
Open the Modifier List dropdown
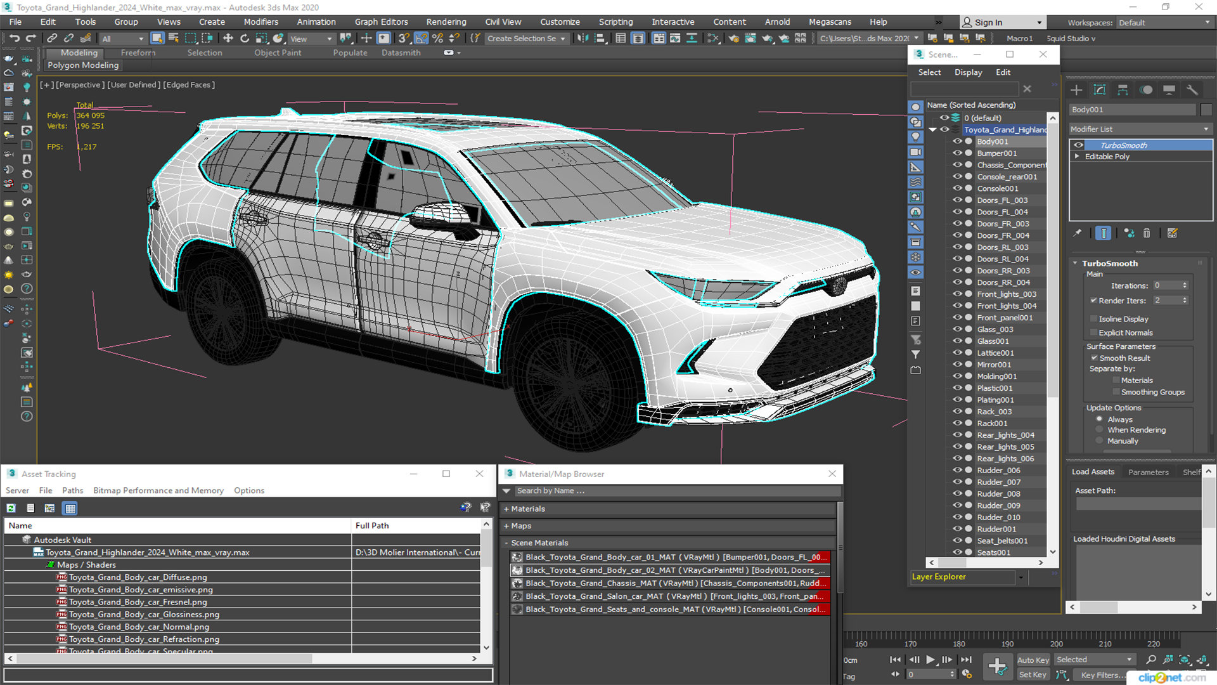pos(1140,129)
